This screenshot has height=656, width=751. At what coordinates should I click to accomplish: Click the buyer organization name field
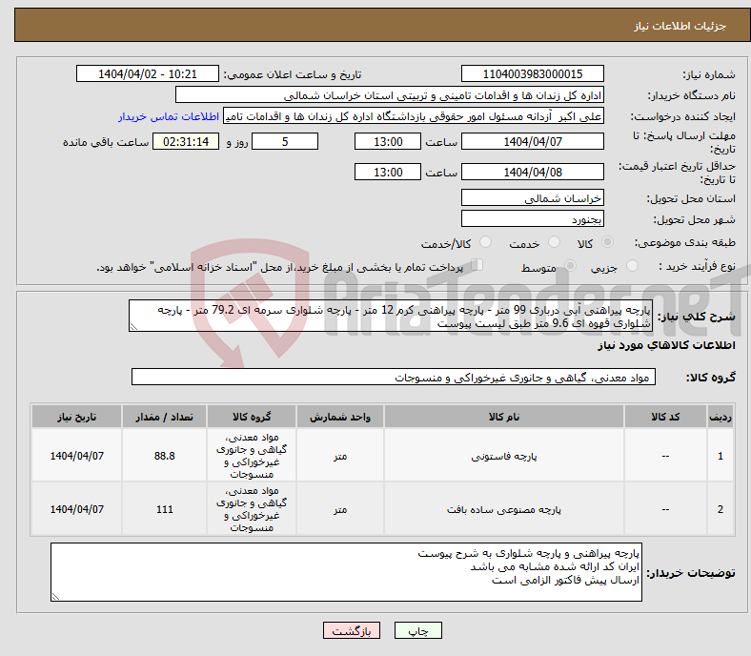[x=390, y=95]
